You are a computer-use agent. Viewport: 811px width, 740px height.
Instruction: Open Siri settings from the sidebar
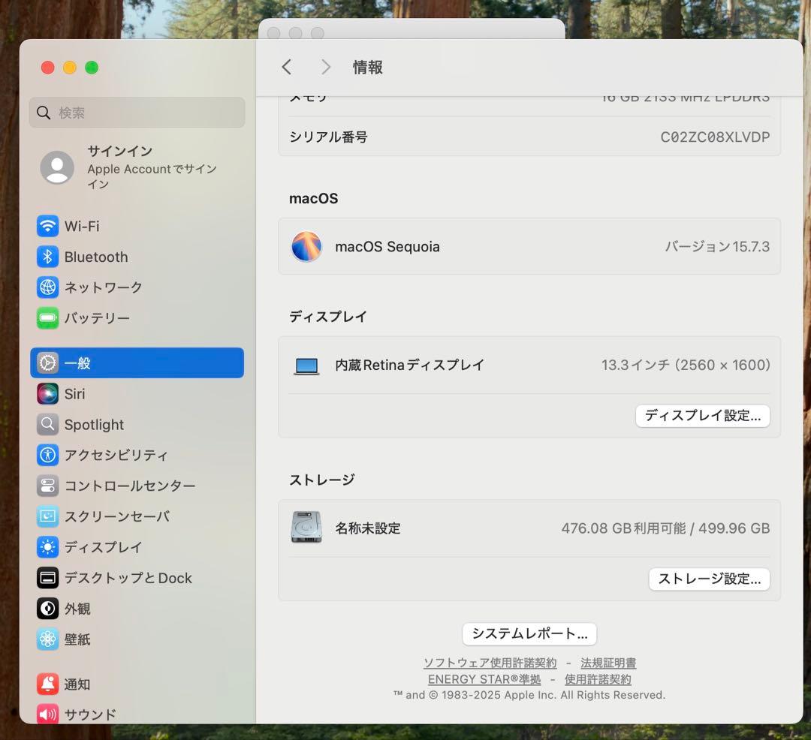tap(47, 393)
